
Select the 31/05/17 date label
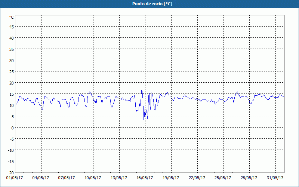tap(275, 178)
